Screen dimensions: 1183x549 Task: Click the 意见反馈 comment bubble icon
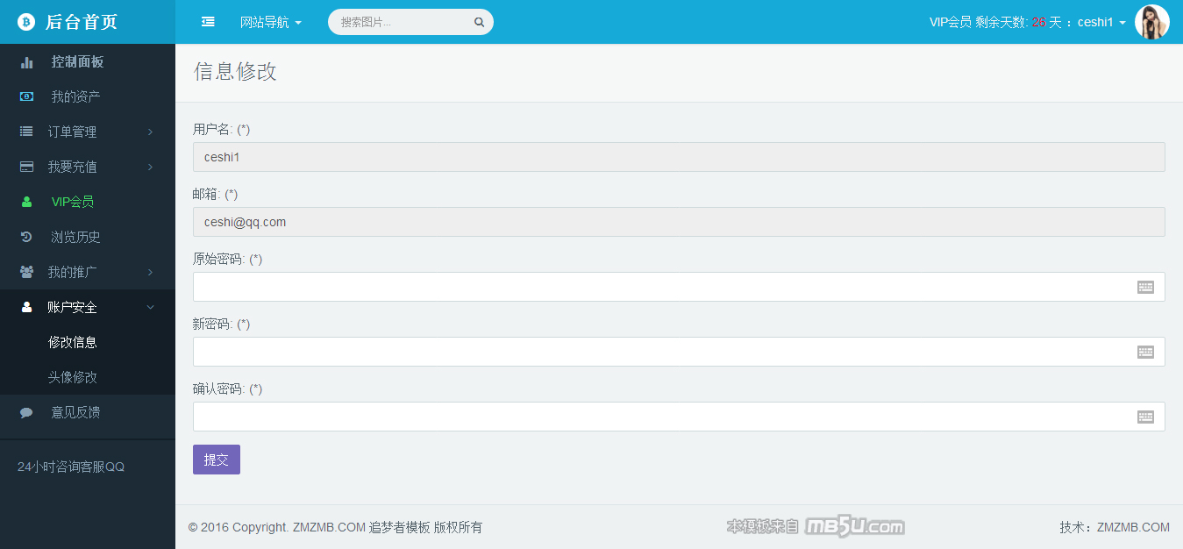point(27,412)
